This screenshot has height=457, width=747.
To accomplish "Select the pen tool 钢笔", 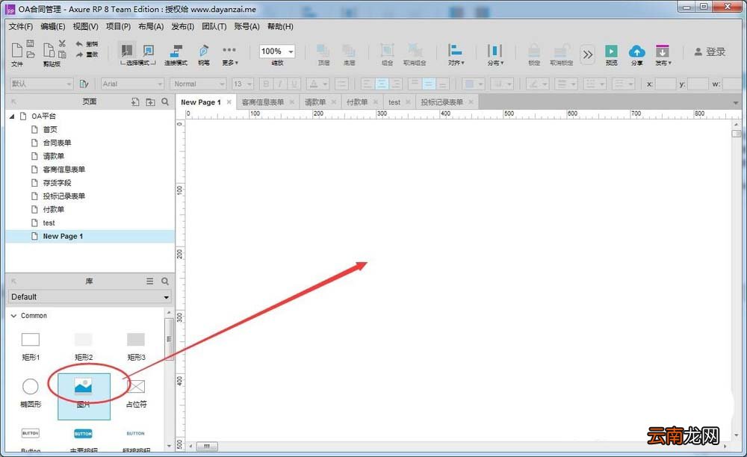I will click(x=204, y=55).
